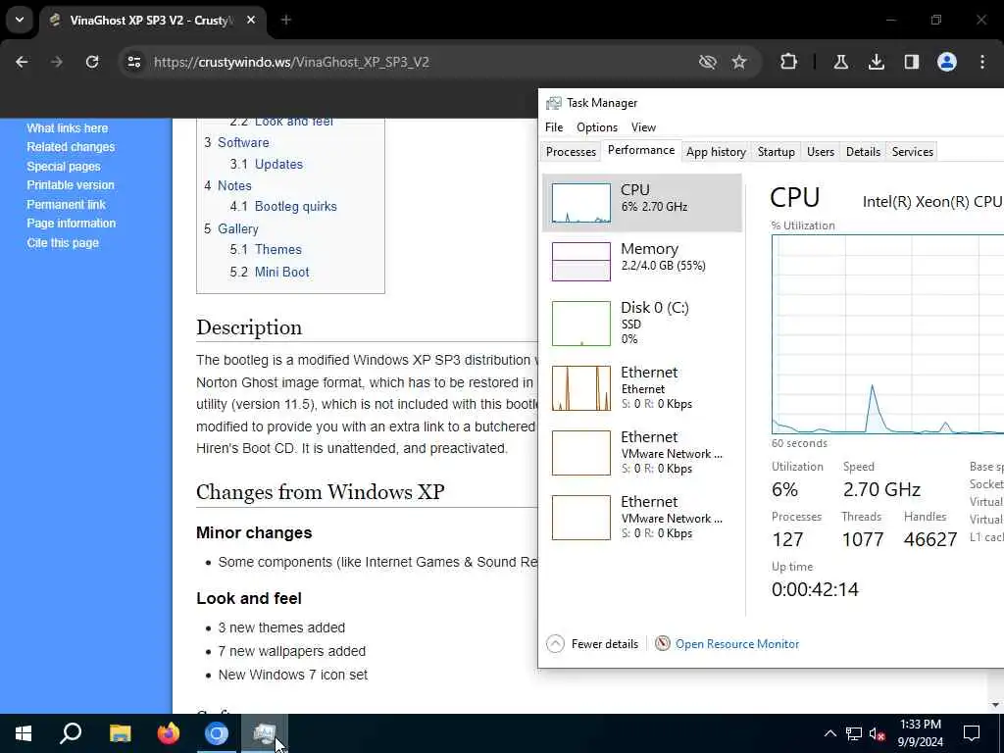Viewport: 1004px width, 753px height.
Task: Select the active Ethernet adapter graph item
Action: point(642,387)
